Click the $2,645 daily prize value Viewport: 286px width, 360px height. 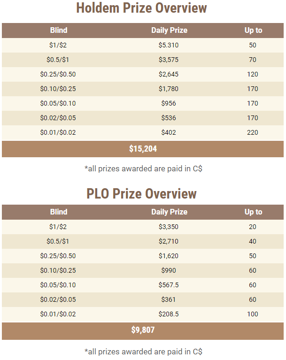[169, 74]
